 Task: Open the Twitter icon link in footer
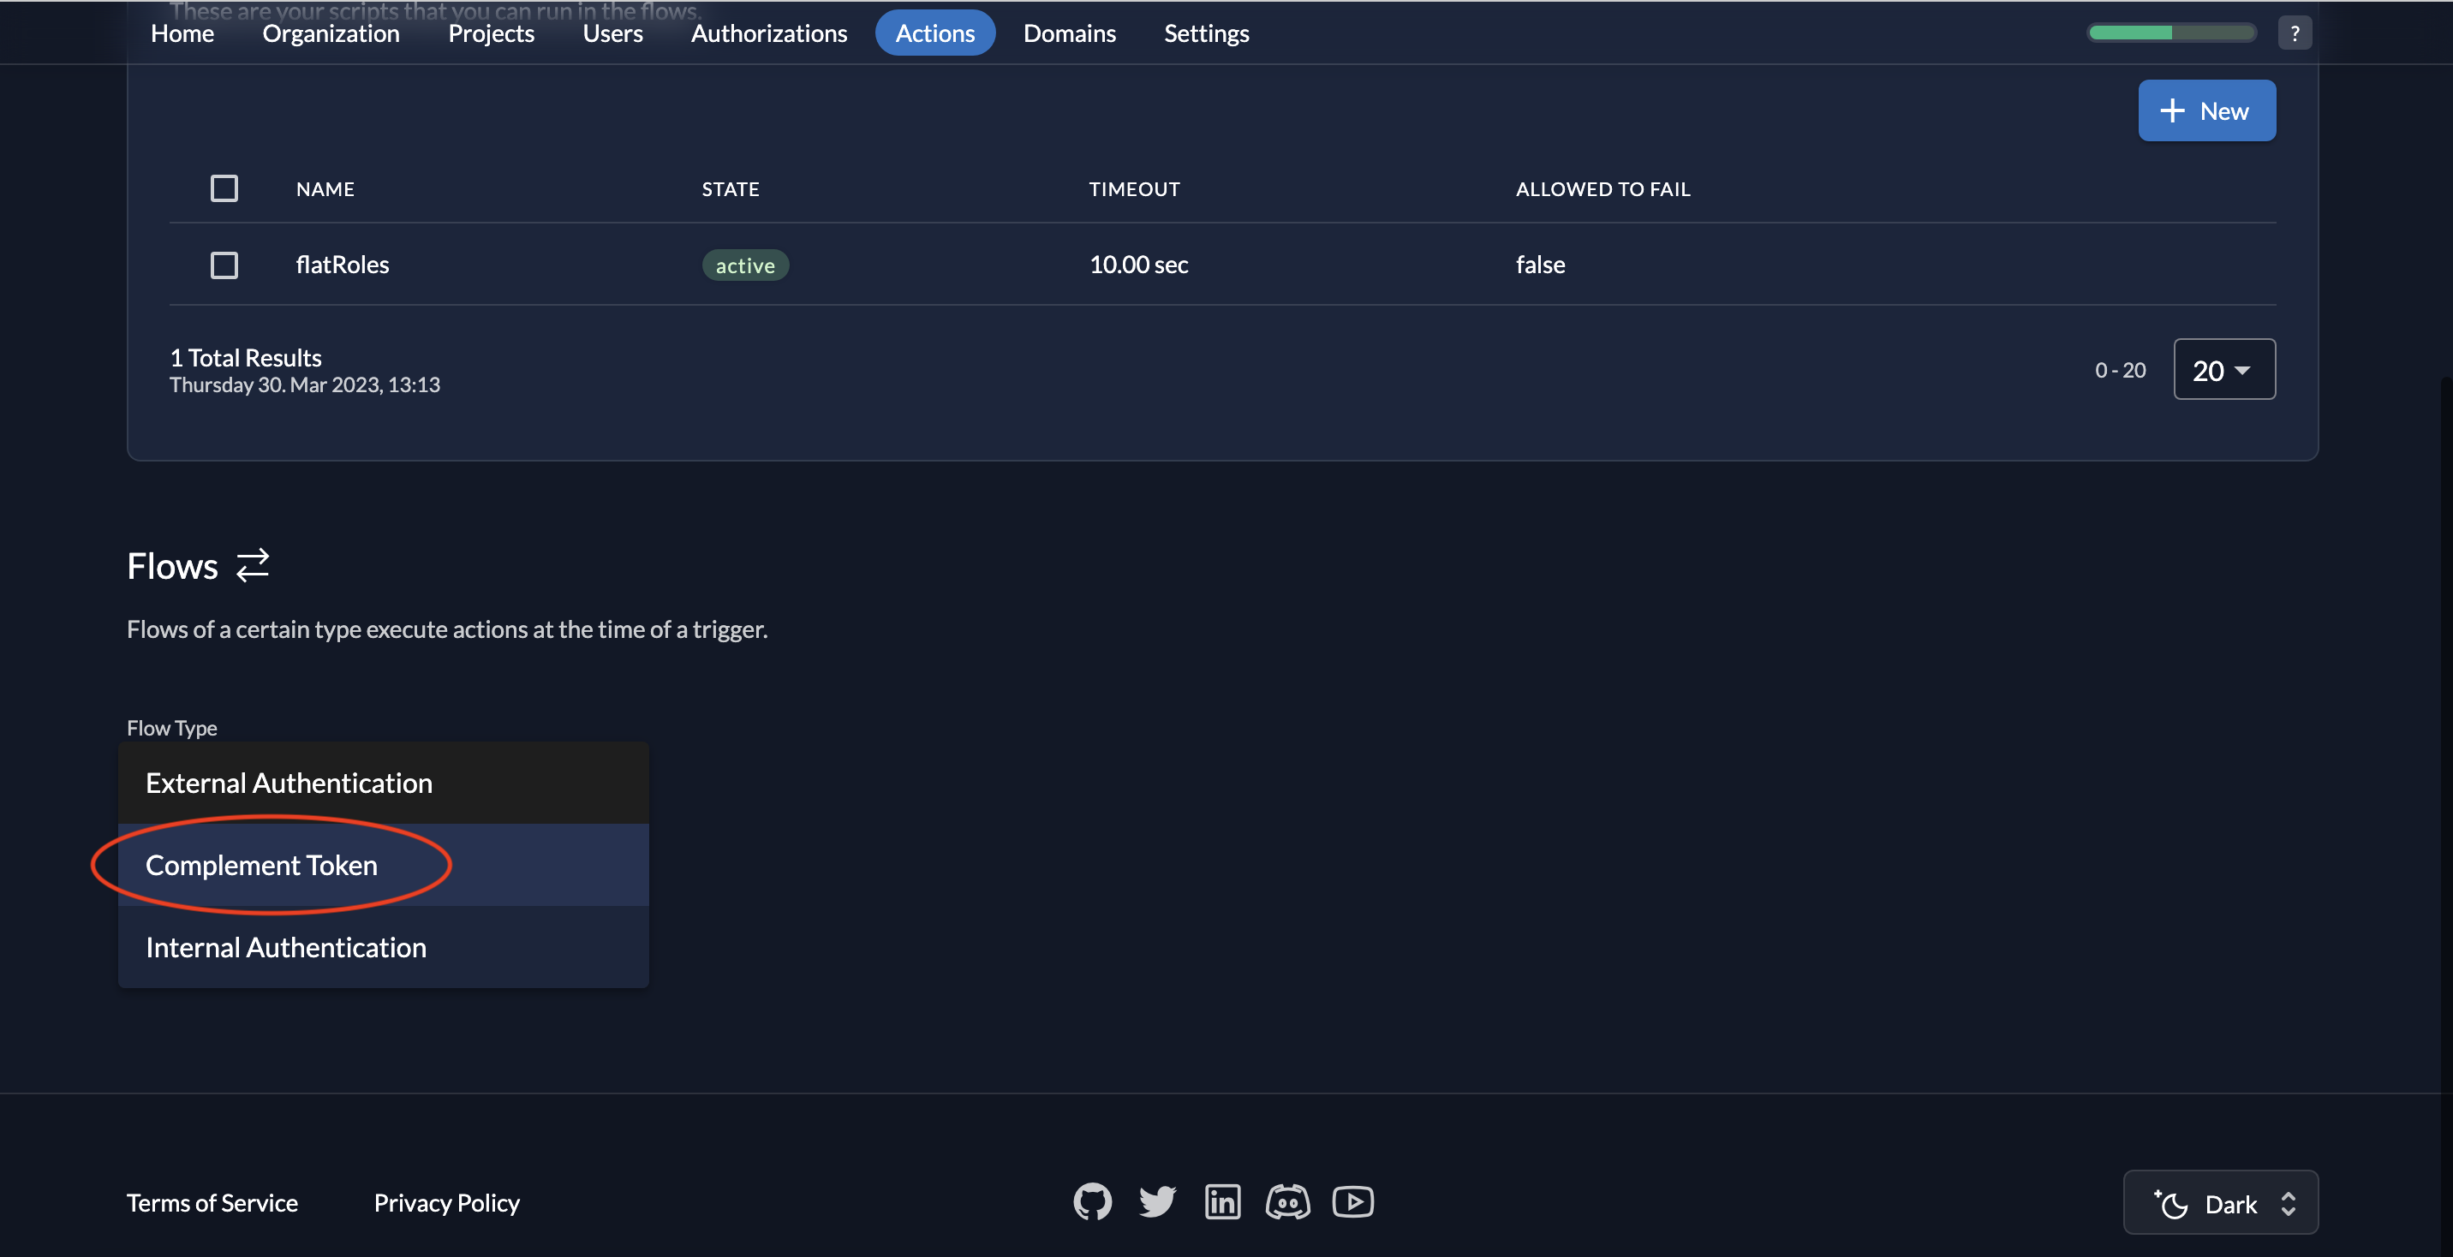pos(1157,1201)
